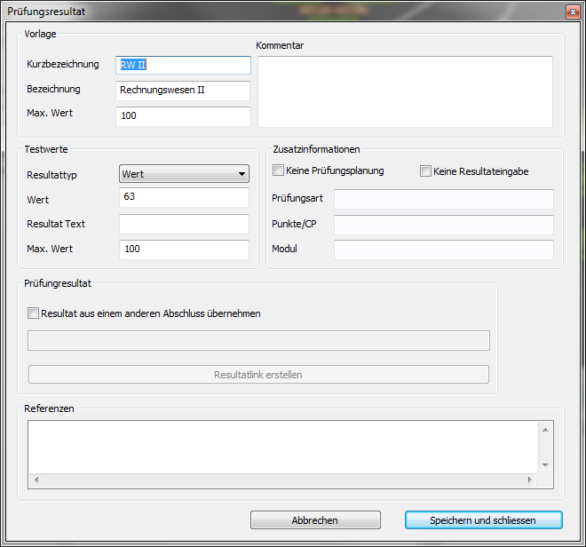Click into the Bezeichnung text field
This screenshot has height=547, width=586.
(183, 91)
